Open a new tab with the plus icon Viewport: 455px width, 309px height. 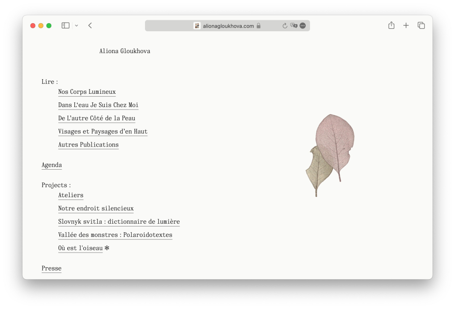[406, 26]
